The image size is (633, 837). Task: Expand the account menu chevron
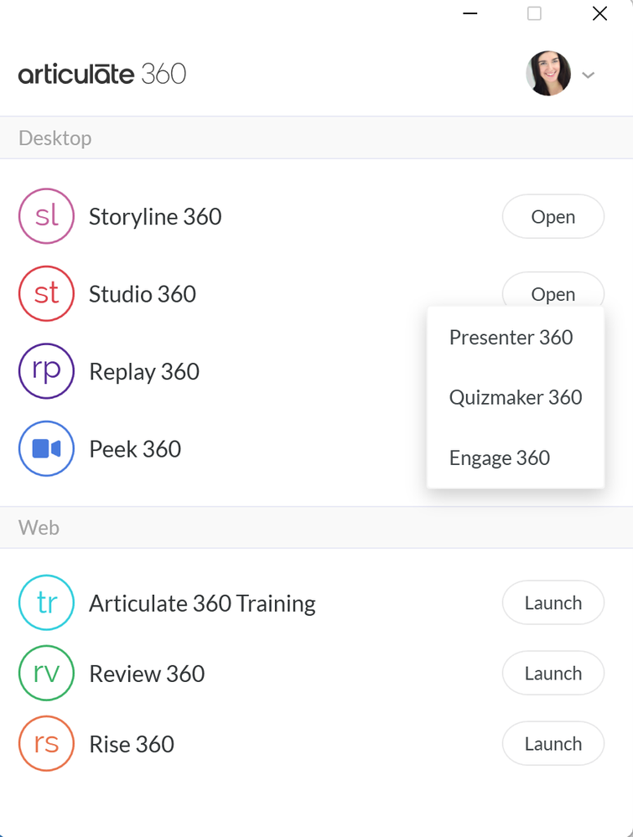588,75
